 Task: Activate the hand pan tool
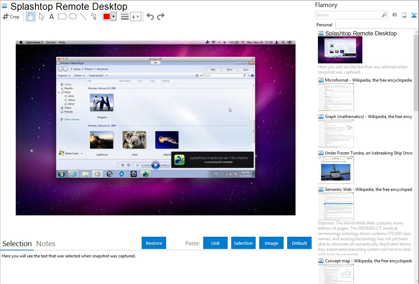30,16
